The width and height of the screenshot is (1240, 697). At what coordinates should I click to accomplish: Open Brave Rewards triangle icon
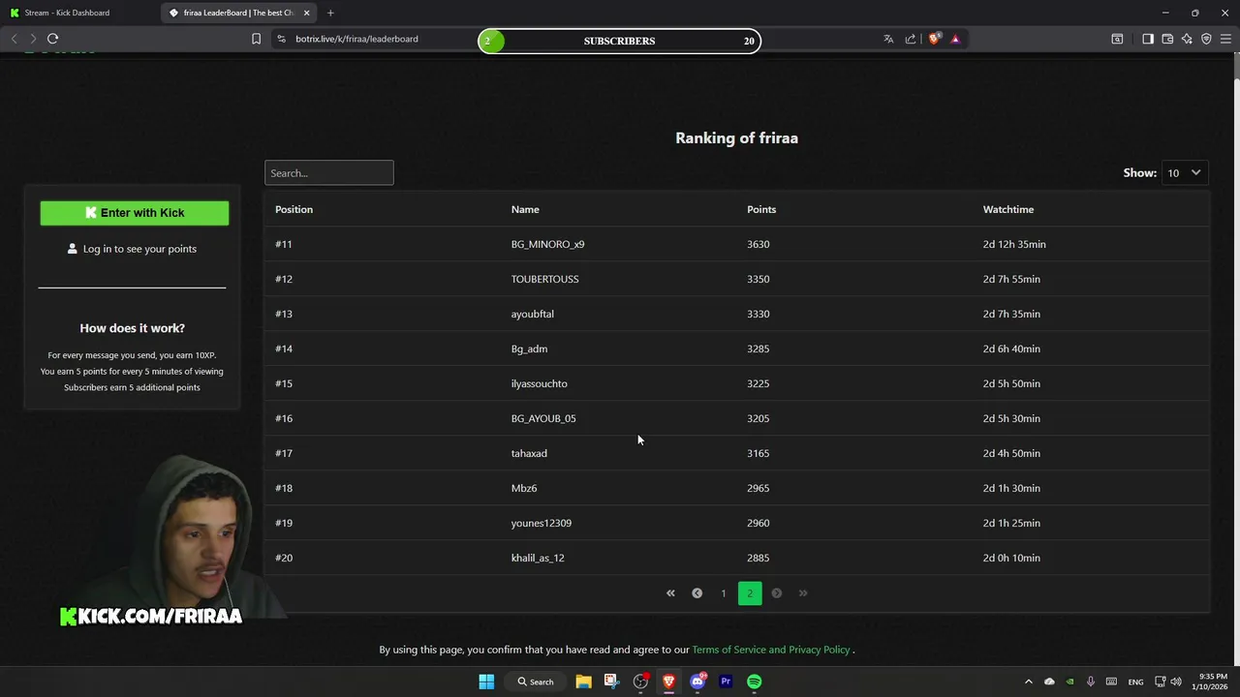(x=955, y=39)
